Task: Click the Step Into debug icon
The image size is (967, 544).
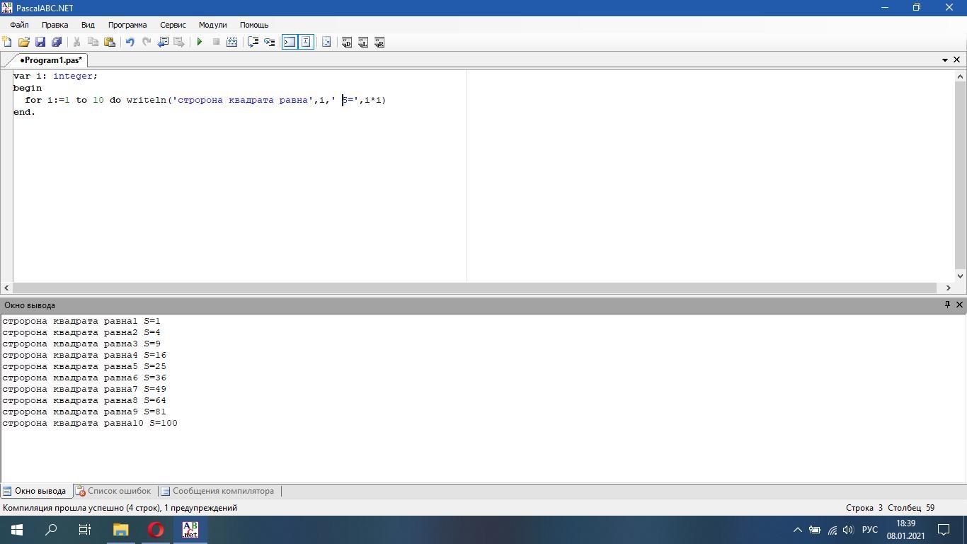Action: click(269, 42)
